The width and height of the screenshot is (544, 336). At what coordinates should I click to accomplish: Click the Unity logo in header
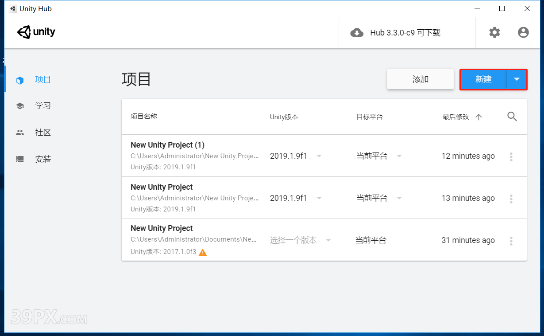click(x=36, y=32)
